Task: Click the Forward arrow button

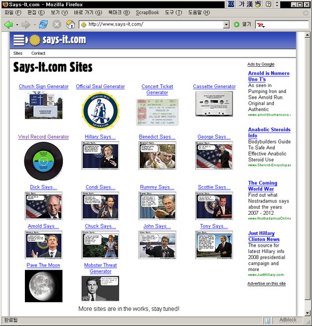Action: 26,25
